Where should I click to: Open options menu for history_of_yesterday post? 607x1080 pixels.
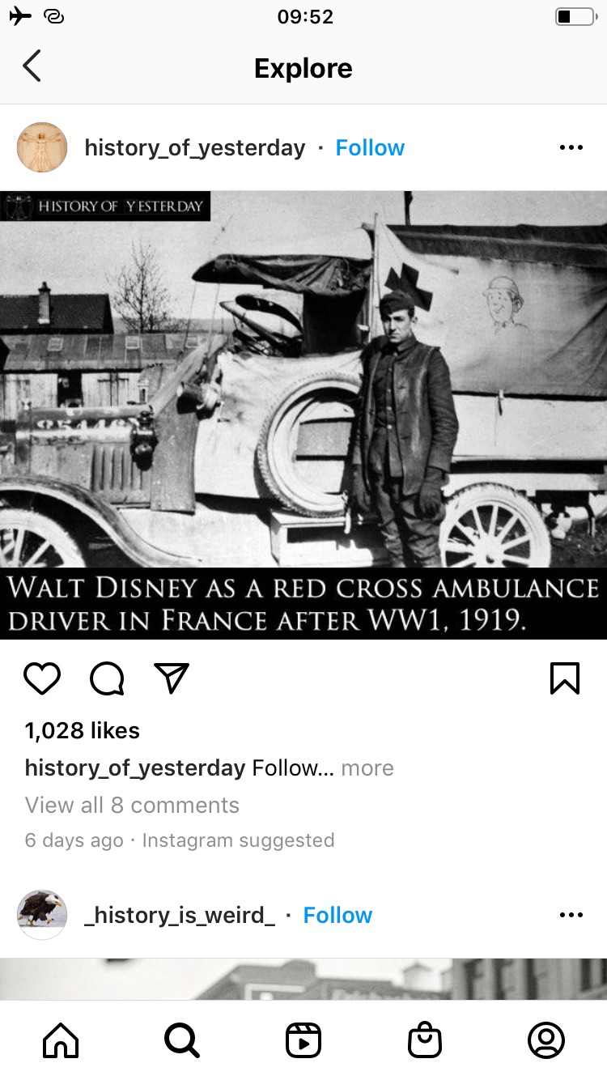tap(571, 147)
